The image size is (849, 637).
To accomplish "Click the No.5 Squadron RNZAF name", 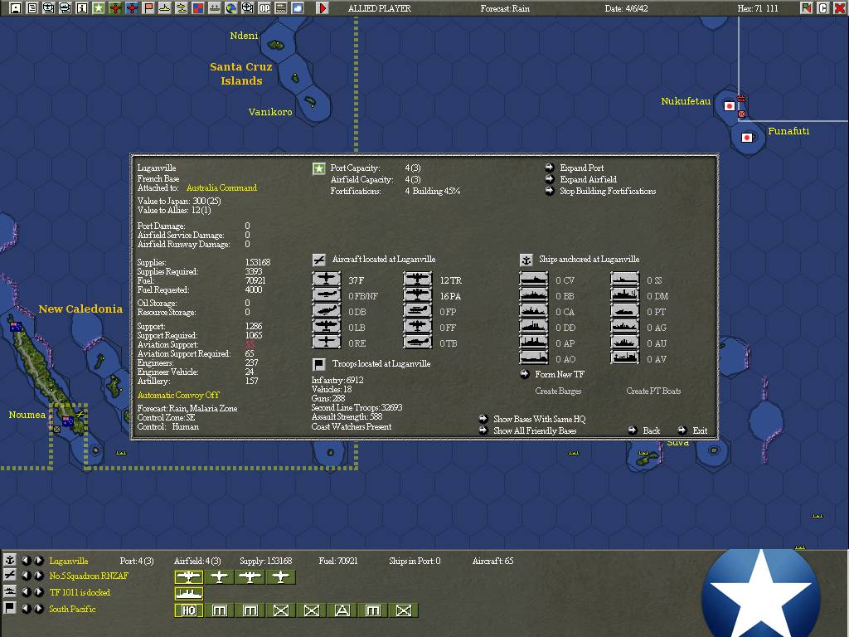I will 89,576.
